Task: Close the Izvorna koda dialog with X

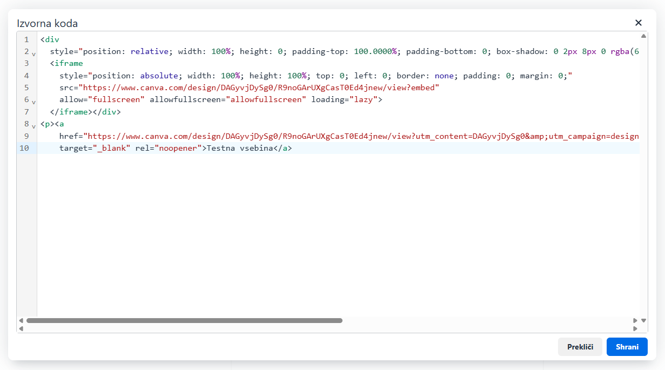Action: pos(639,23)
